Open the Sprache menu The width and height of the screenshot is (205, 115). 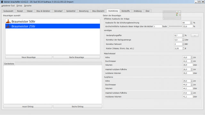tap(28, 6)
